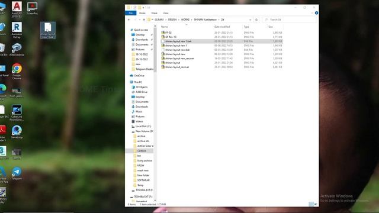
Task: Click the Help question mark icon in Explorer
Action: pos(316,13)
